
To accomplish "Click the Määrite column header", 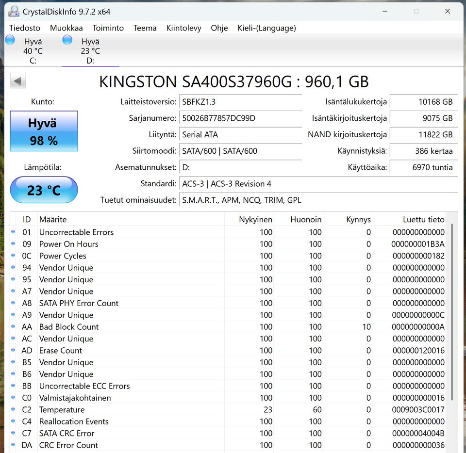I will pos(53,220).
